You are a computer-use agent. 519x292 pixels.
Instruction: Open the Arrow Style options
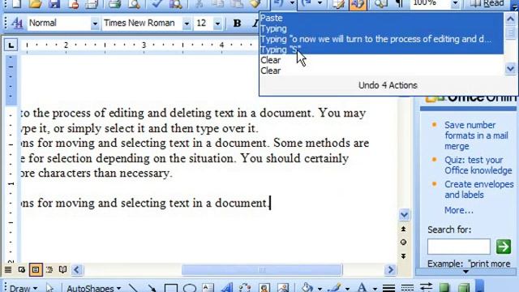[426, 287]
